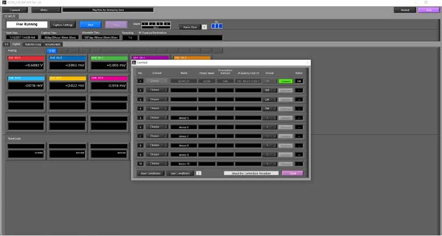Click the IP address field in row 3
This screenshot has width=442, height=236.
(248, 99)
